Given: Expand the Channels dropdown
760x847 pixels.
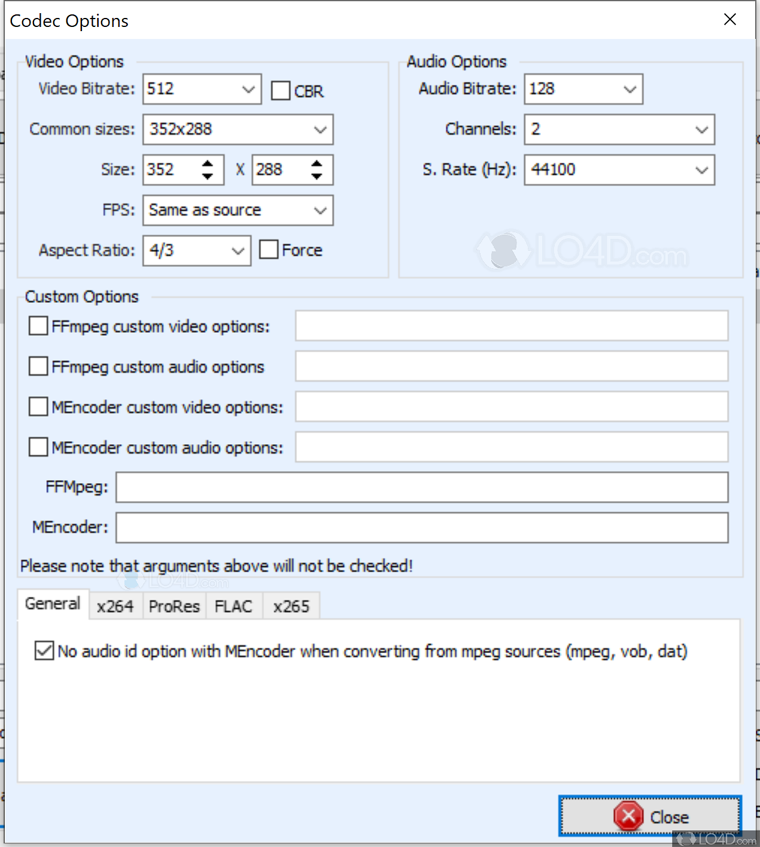Looking at the screenshot, I should coord(701,129).
